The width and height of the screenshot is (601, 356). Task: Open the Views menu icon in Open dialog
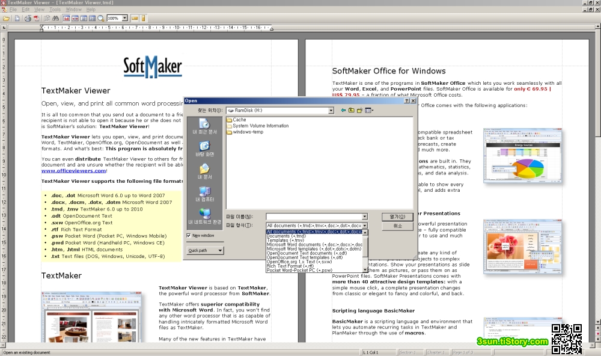369,111
